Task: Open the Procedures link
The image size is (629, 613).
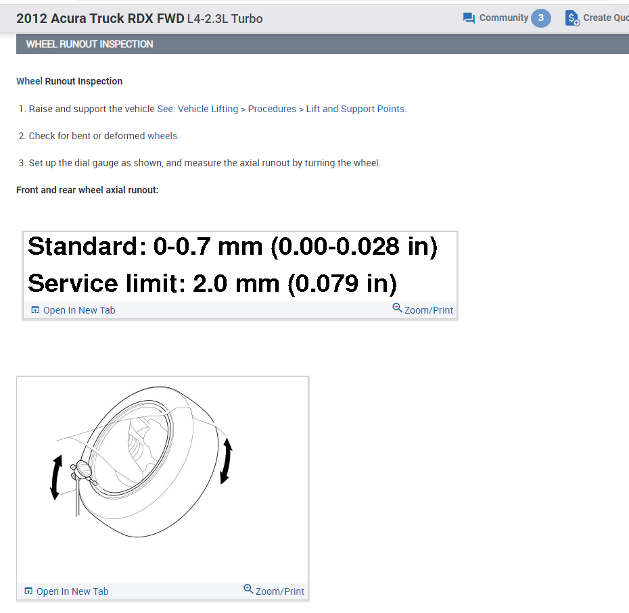Action: [x=272, y=109]
